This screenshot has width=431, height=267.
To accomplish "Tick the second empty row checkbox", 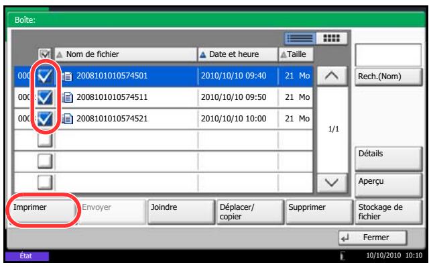I will pos(45,161).
